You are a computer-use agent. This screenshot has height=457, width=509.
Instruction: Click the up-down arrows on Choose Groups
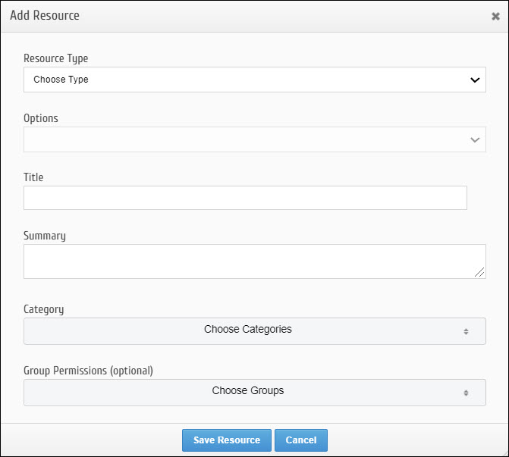pyautogui.click(x=466, y=393)
